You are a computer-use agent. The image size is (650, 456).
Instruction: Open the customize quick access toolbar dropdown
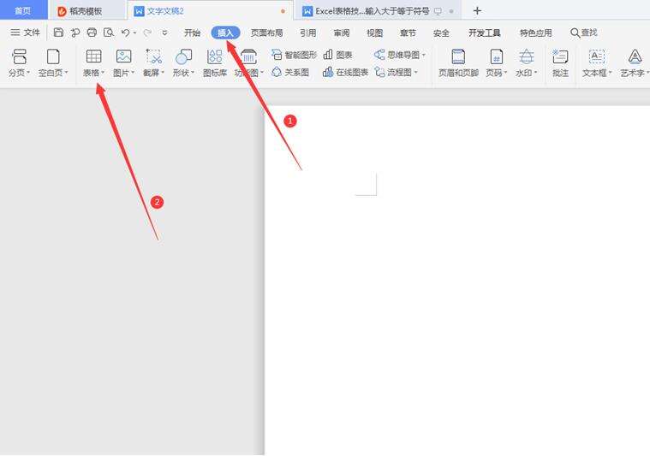164,33
